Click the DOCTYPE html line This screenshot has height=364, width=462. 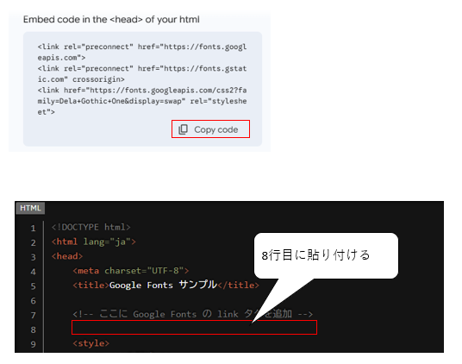(x=91, y=227)
